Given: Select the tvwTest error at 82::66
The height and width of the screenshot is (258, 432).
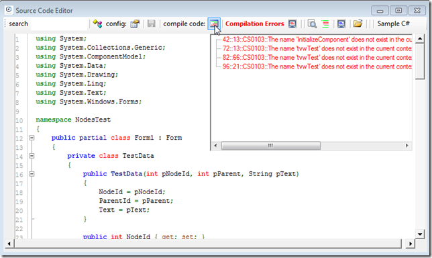Looking at the screenshot, I should pos(317,58).
